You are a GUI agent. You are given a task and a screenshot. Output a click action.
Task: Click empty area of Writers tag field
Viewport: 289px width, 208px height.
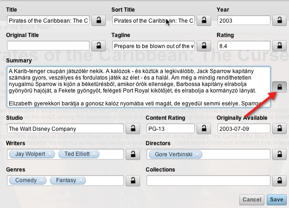tap(111, 154)
